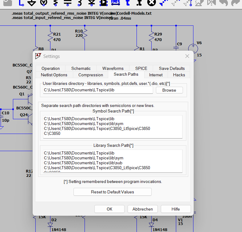Image resolution: width=242 pixels, height=232 pixels.
Task: Select the Net label tool
Action: [x=116, y=3]
